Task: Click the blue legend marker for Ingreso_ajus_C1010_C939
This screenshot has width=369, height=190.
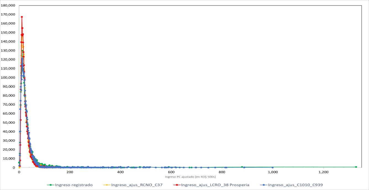Action: pyautogui.click(x=264, y=185)
